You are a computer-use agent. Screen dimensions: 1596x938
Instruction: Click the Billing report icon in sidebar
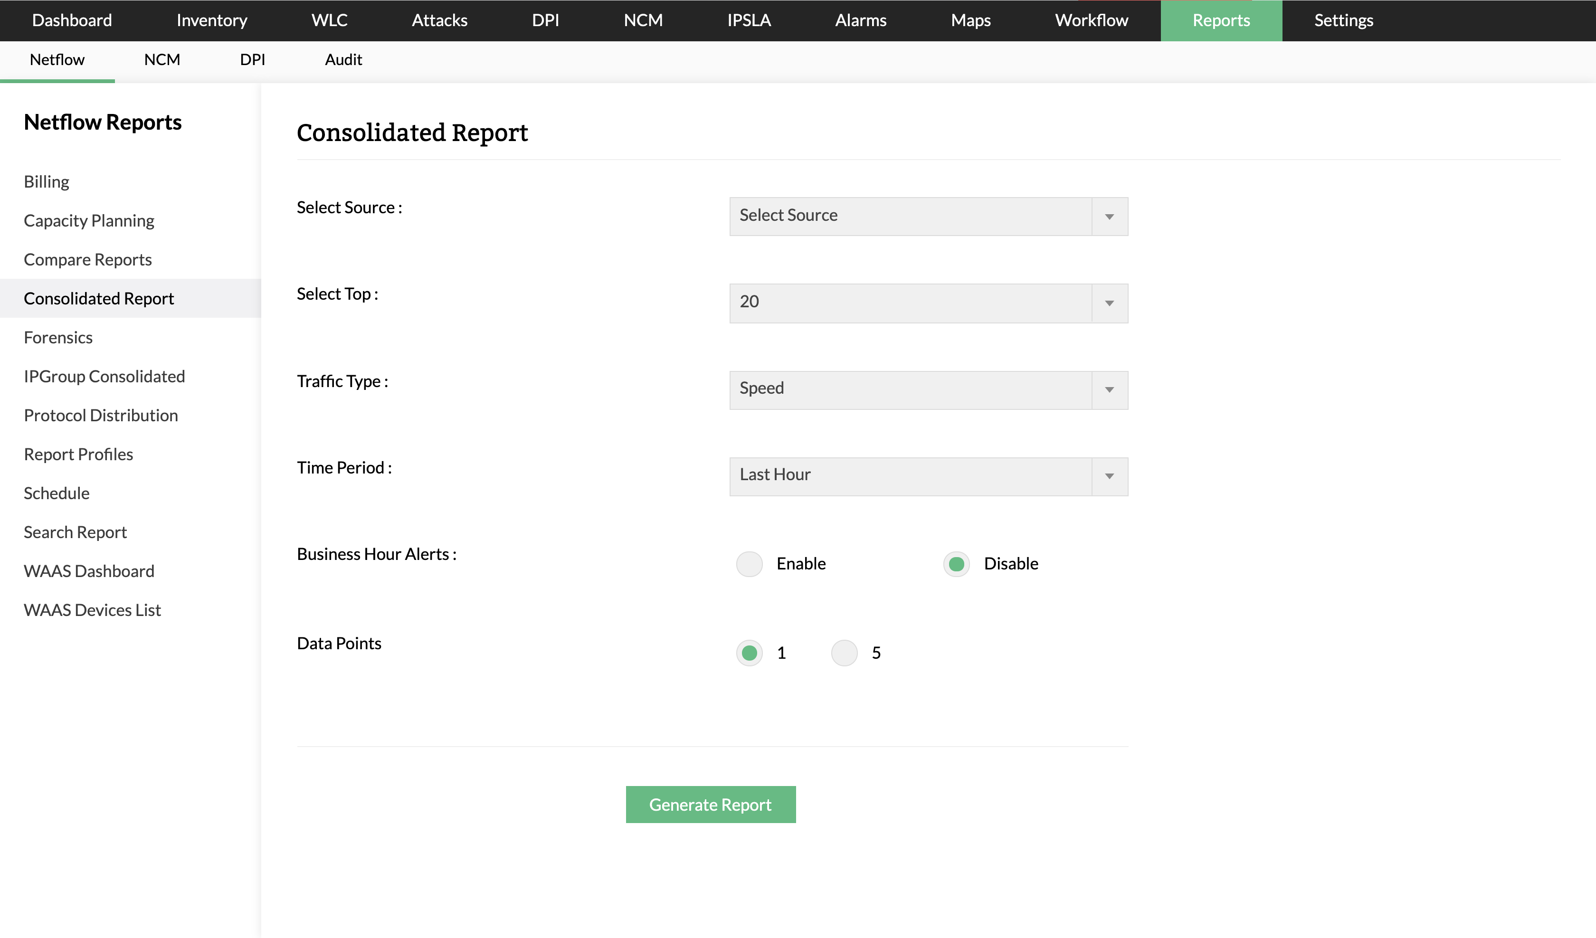(46, 181)
